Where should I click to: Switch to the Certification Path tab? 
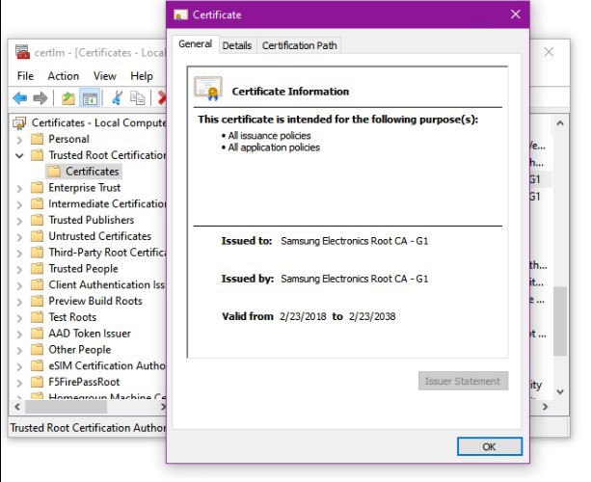[299, 45]
